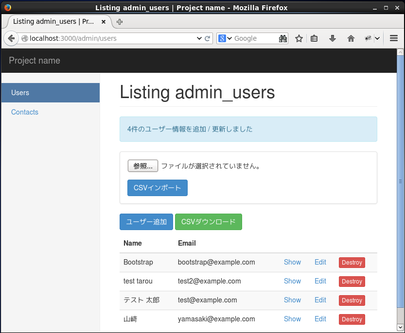Click the Listing admin_users page heading

tap(197, 92)
